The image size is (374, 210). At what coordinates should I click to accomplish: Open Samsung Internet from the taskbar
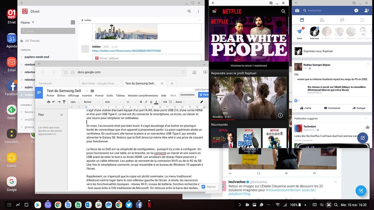point(48,205)
